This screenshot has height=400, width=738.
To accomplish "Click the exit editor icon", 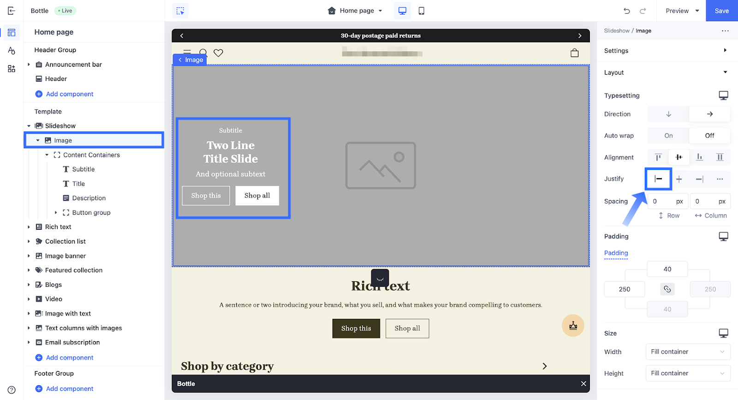I will point(12,11).
